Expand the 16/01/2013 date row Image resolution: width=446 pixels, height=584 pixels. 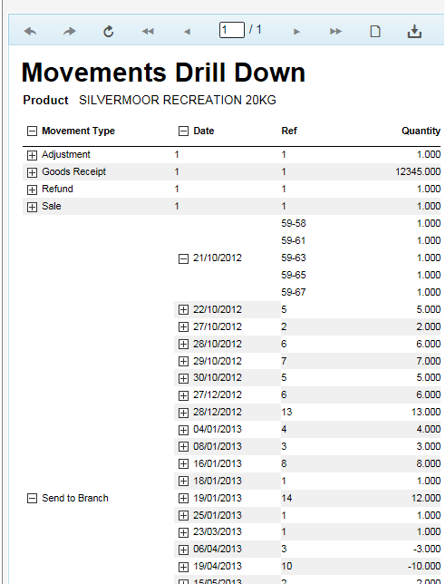click(183, 464)
